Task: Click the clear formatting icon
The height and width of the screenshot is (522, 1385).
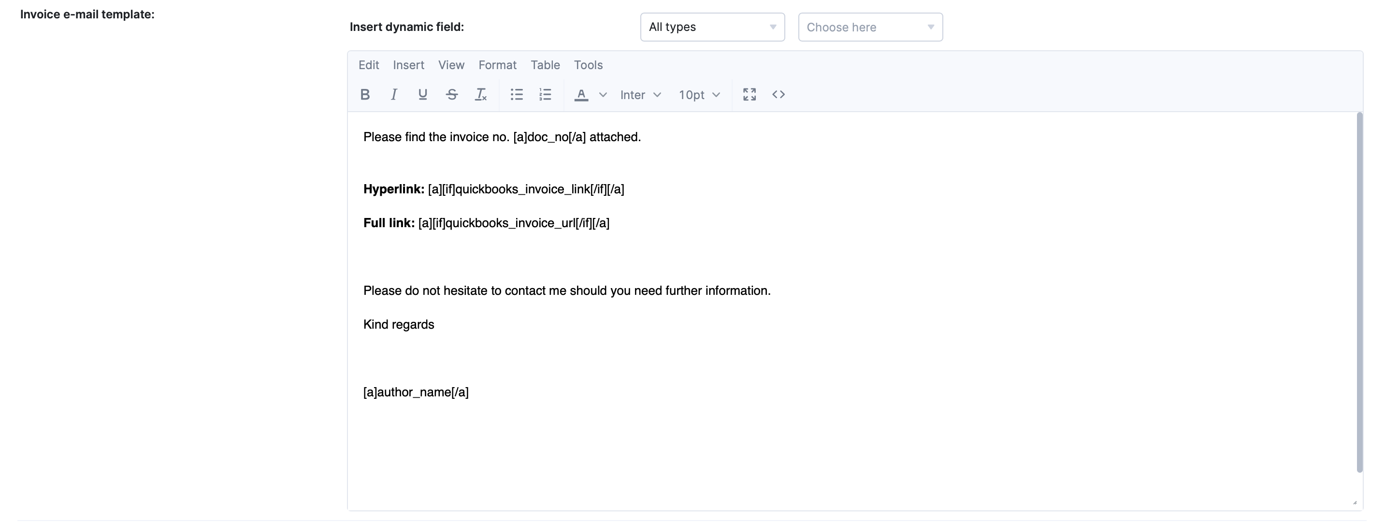Action: [481, 95]
